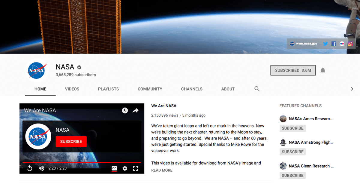This screenshot has height=184, width=360.
Task: Click the NASA channel avatar logo
Action: pyautogui.click(x=37, y=71)
